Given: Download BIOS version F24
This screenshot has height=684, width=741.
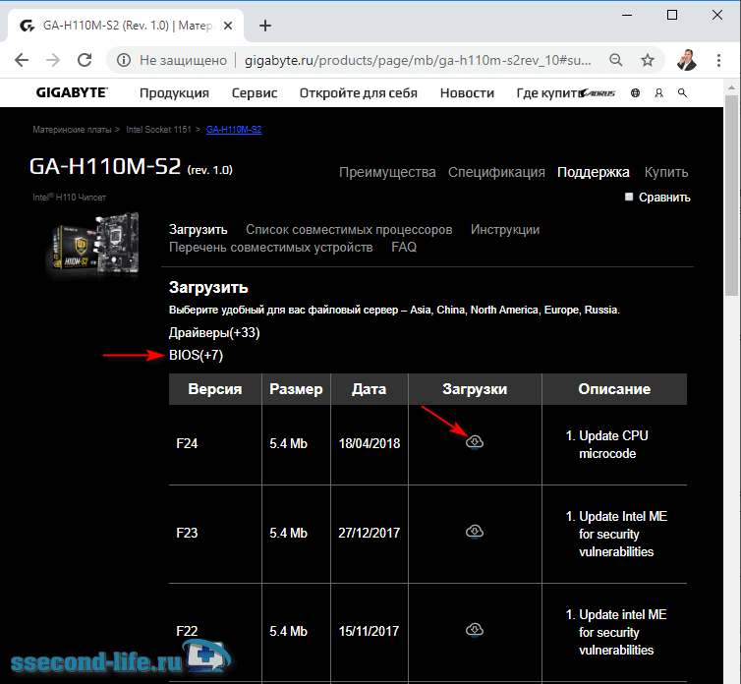Looking at the screenshot, I should tap(475, 442).
